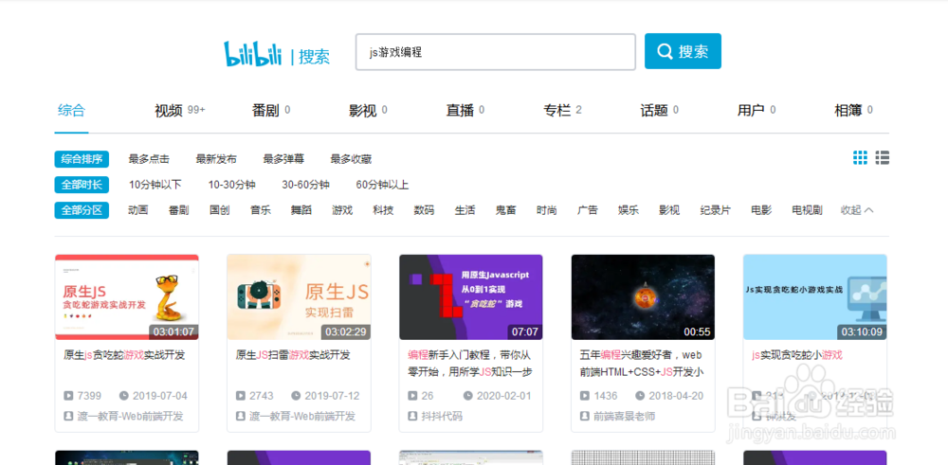Filter by 游戏 category

[x=342, y=210]
